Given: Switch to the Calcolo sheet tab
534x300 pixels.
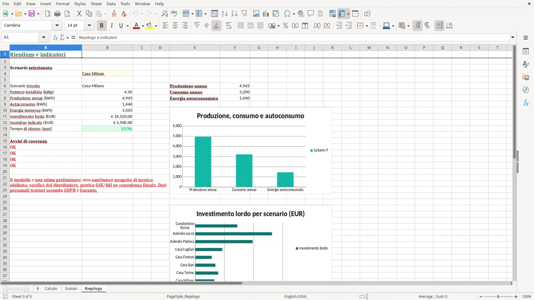Looking at the screenshot, I should pyautogui.click(x=51, y=288).
